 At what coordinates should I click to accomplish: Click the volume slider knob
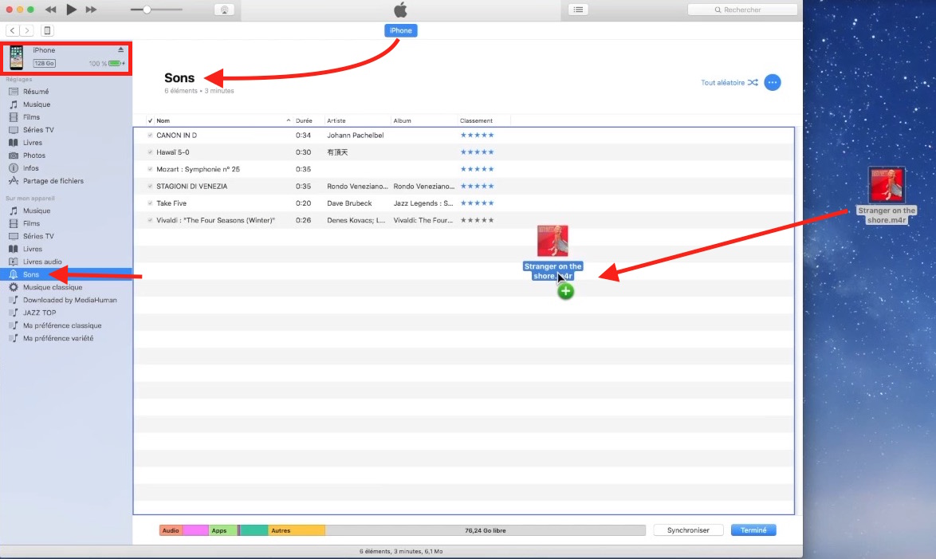(147, 10)
